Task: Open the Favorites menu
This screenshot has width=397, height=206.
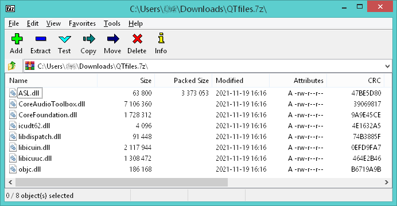Action: pos(82,23)
